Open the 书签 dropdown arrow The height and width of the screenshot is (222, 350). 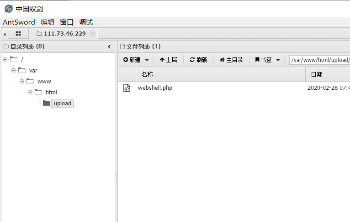pos(278,60)
